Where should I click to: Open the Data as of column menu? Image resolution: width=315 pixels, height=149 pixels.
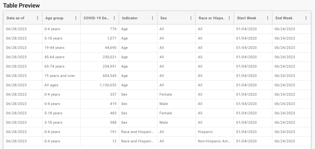coord(37,18)
